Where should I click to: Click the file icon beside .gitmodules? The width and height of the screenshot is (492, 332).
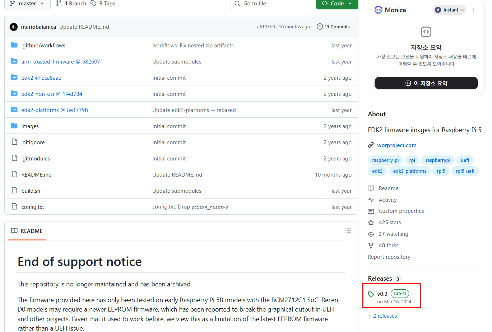14,158
